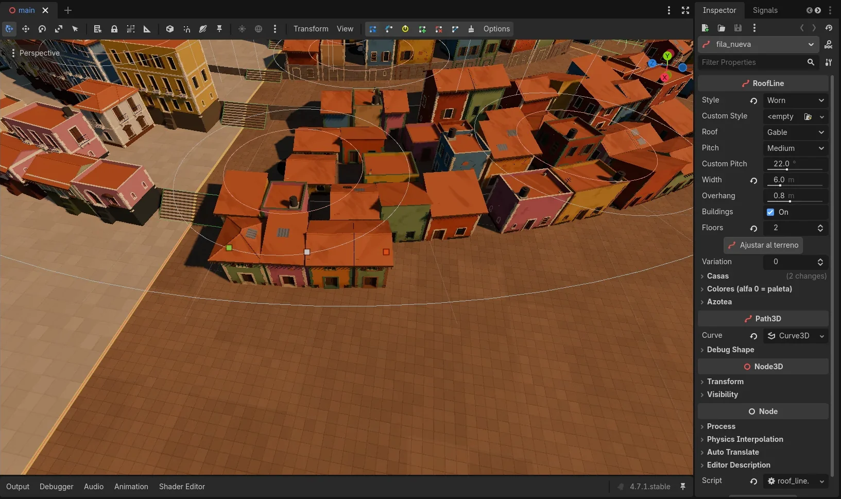Select the Scale mode tool
841x499 pixels.
[x=59, y=29]
